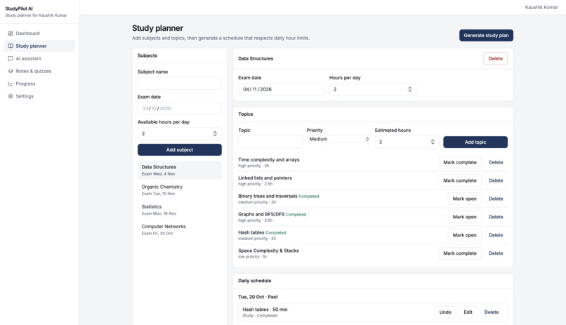Mark Linked lists and pointers complete

(460, 180)
